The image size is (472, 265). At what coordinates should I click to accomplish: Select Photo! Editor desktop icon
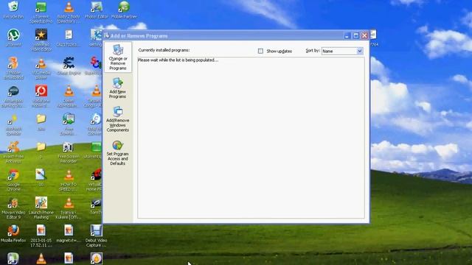pos(97,10)
